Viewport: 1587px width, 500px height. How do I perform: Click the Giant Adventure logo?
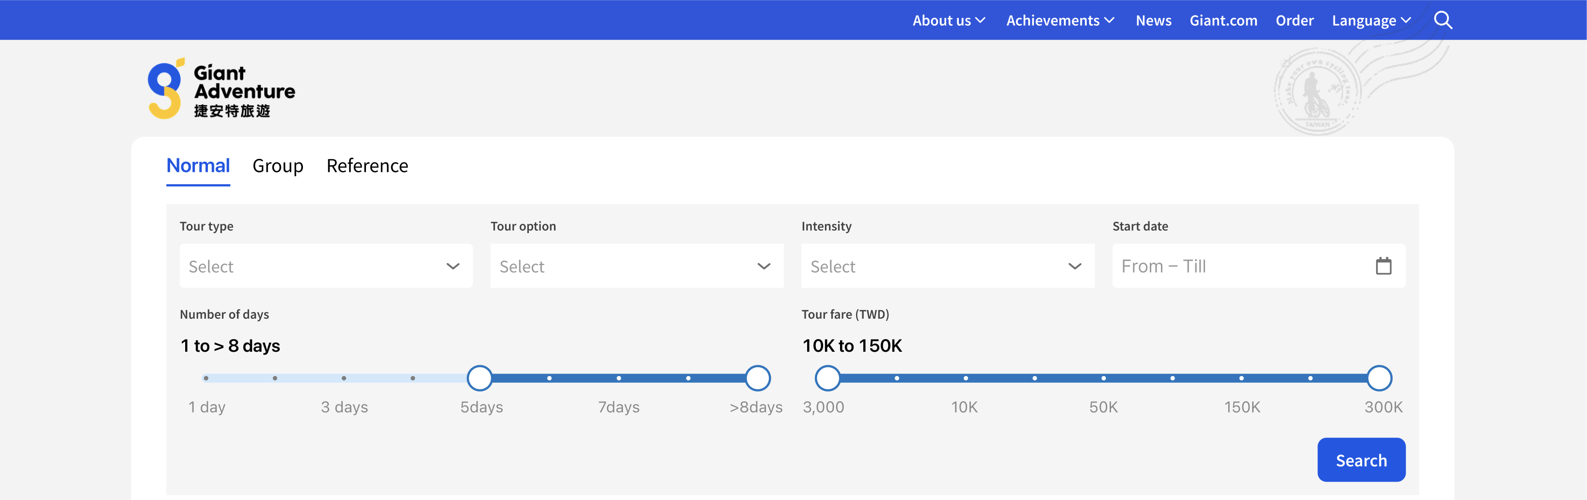tap(221, 89)
